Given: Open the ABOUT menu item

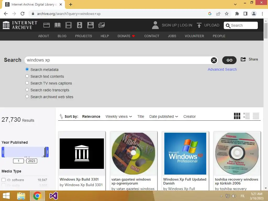Looking at the screenshot, I should pos(44,36).
